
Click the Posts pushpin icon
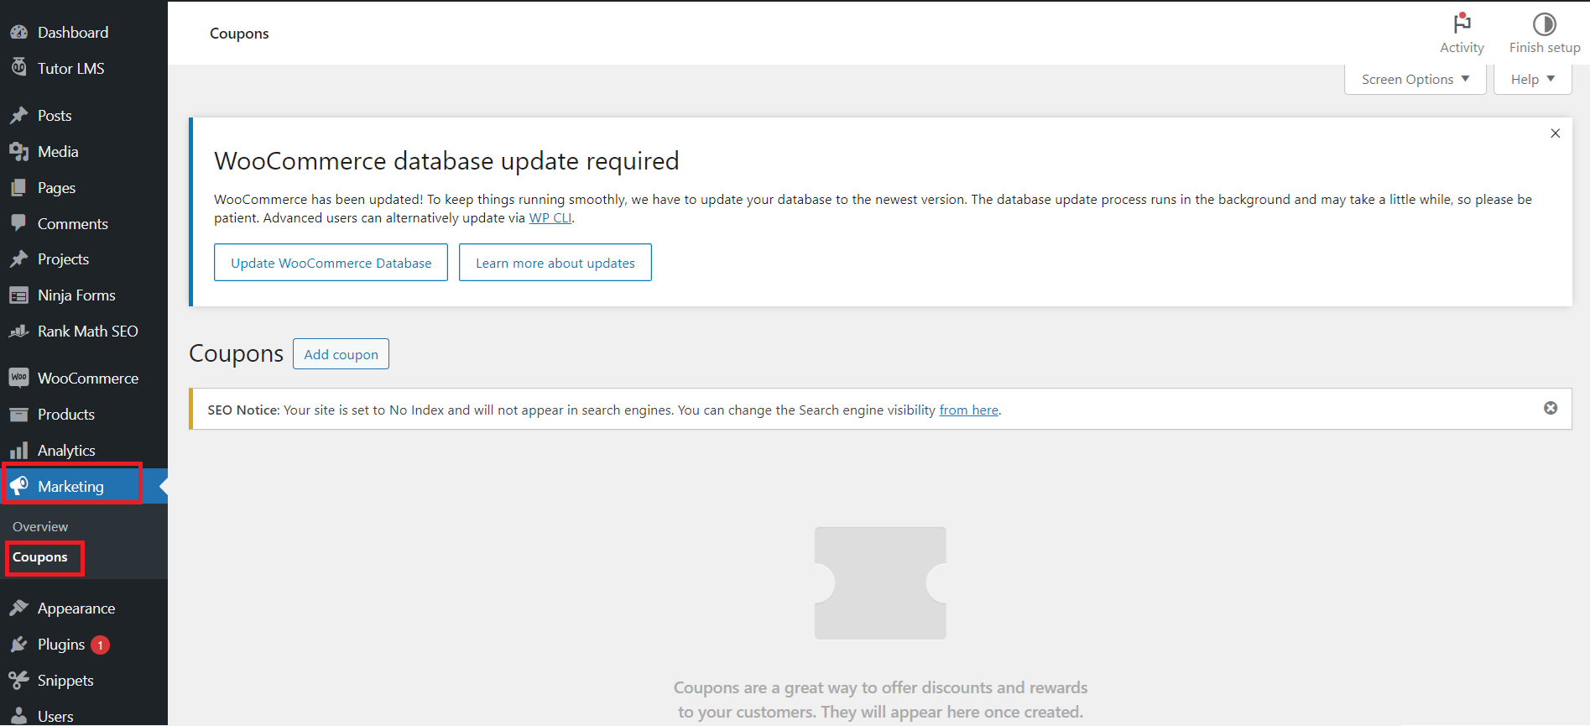[x=18, y=115]
